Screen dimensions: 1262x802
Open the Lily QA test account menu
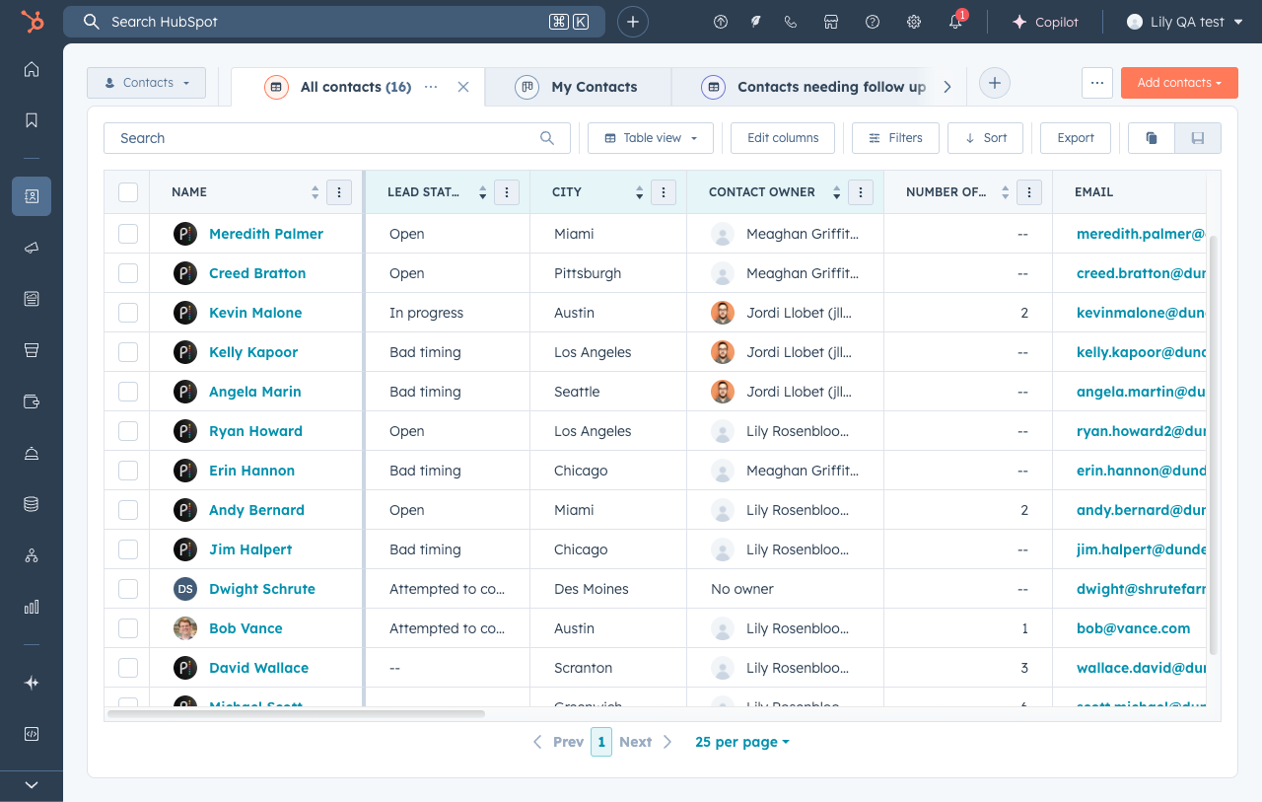1184,22
